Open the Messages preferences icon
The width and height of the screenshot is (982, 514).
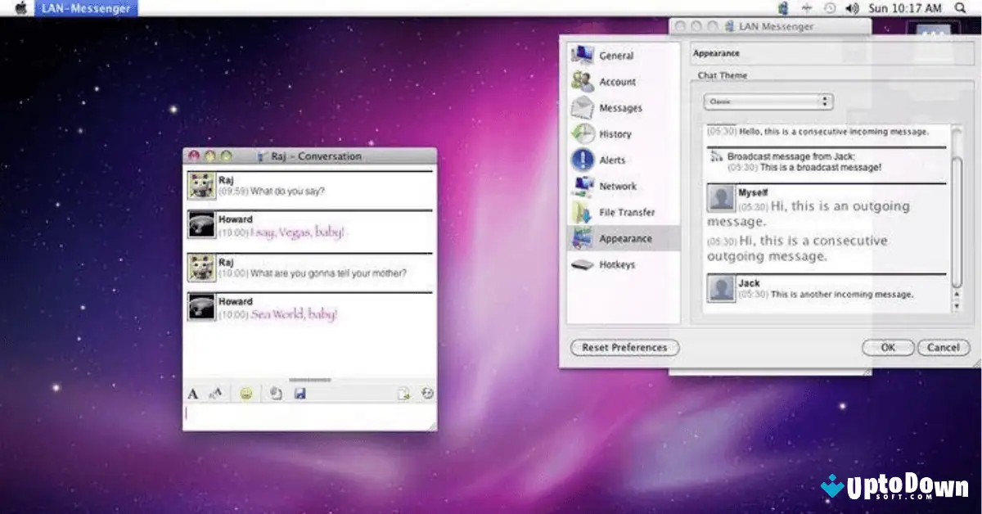tap(583, 106)
